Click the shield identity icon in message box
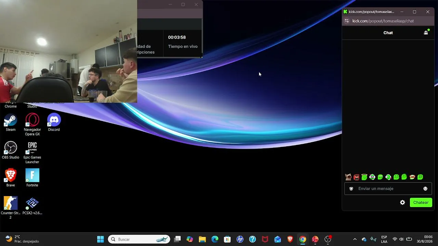 tap(351, 189)
